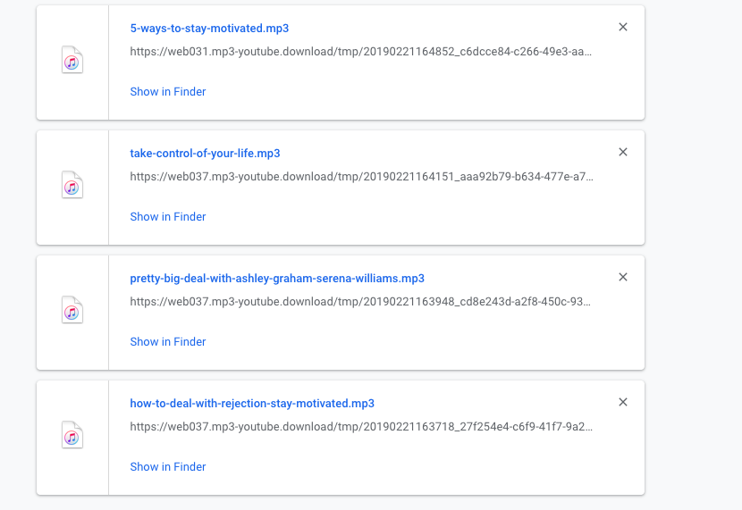This screenshot has height=510, width=742.
Task: Click the music file icon for take-control-of-your-life.mp3
Action: [72, 187]
